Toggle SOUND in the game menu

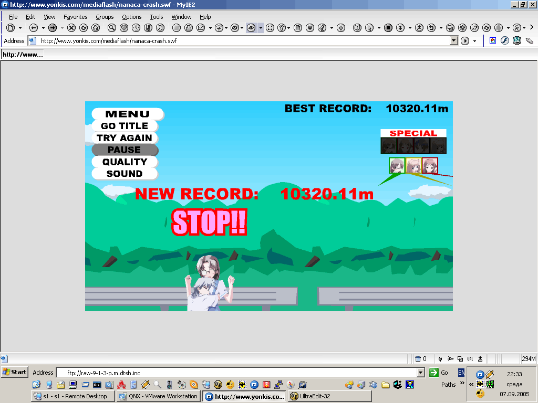click(125, 174)
